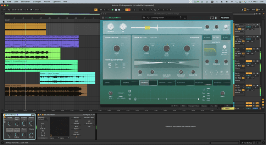Switch to the FX2 tab
This screenshot has height=145, width=266.
point(226,38)
